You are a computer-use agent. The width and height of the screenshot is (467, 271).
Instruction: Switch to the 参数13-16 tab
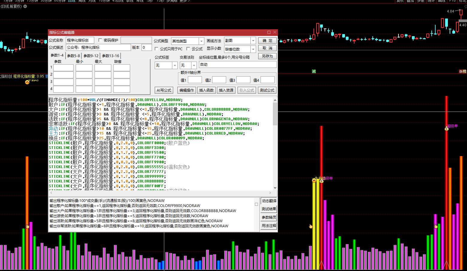(110, 56)
